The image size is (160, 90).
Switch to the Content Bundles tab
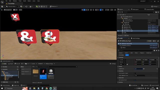click(x=149, y=9)
